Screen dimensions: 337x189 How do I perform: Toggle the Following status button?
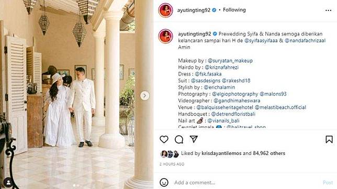point(234,10)
